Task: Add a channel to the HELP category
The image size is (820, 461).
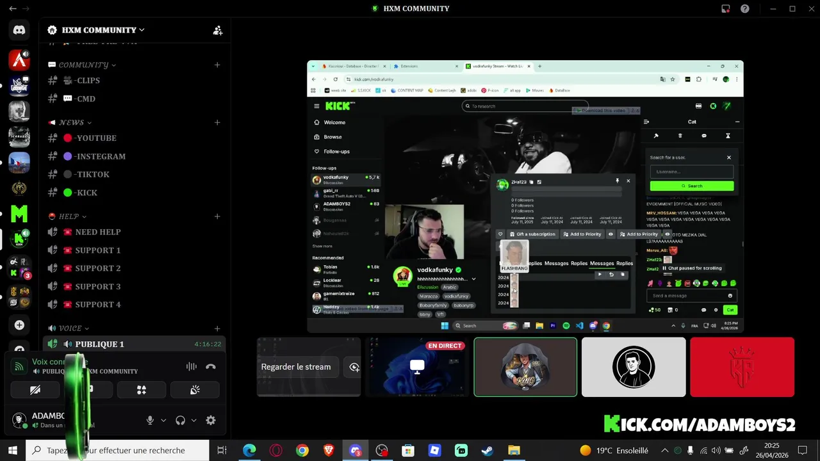Action: (217, 216)
